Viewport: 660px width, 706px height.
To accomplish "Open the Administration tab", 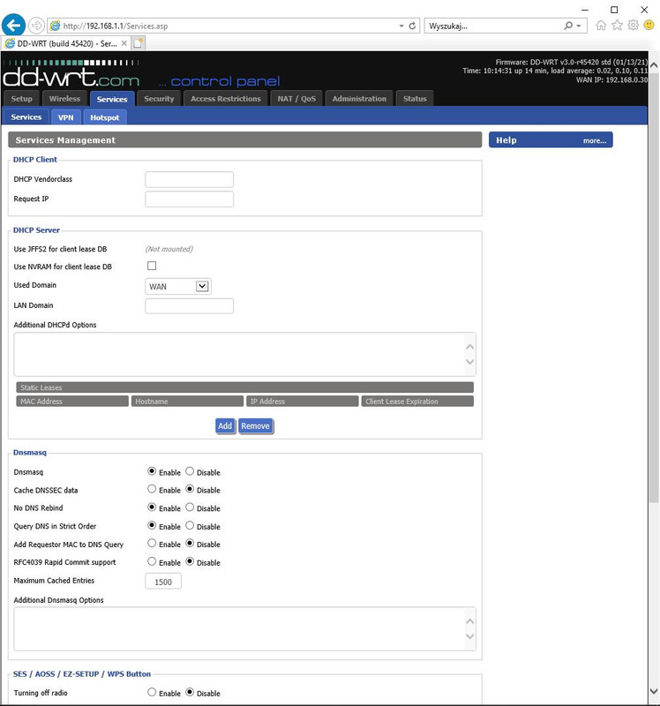I will point(359,99).
